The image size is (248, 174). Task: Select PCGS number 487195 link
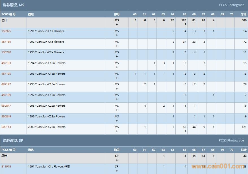(x=6, y=74)
